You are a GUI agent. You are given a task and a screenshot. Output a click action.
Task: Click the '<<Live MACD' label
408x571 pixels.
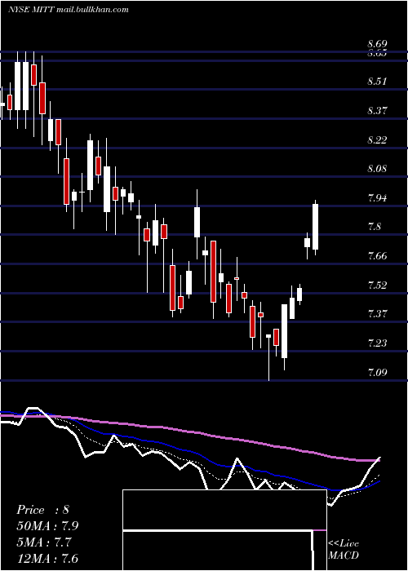pos(344,549)
